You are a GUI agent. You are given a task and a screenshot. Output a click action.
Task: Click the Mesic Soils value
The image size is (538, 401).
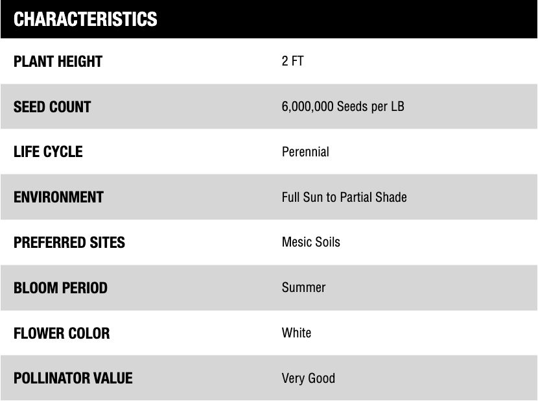click(x=310, y=243)
